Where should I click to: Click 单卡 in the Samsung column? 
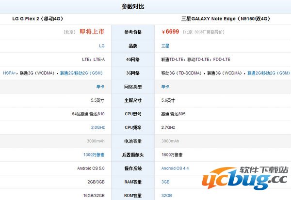pos(165,87)
